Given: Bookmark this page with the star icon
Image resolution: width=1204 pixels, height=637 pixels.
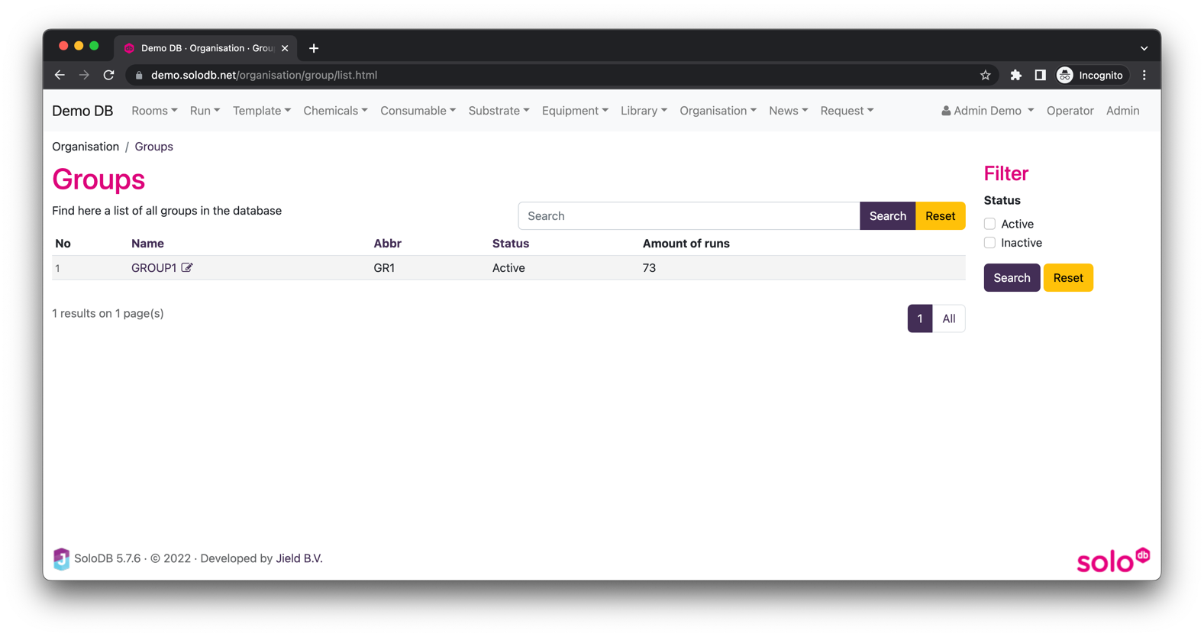Looking at the screenshot, I should pyautogui.click(x=985, y=75).
